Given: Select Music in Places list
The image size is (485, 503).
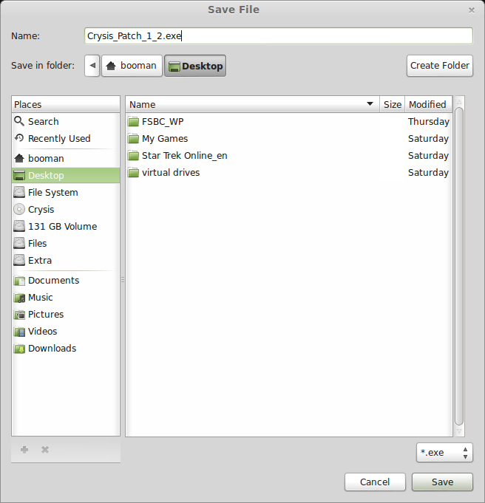Looking at the screenshot, I should coord(41,298).
